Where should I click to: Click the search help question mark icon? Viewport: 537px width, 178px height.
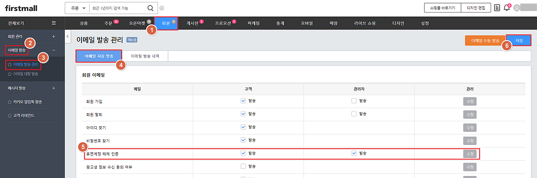(162, 8)
